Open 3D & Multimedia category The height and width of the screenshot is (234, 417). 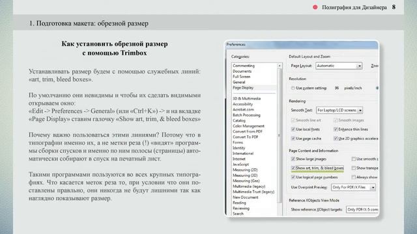(246, 98)
